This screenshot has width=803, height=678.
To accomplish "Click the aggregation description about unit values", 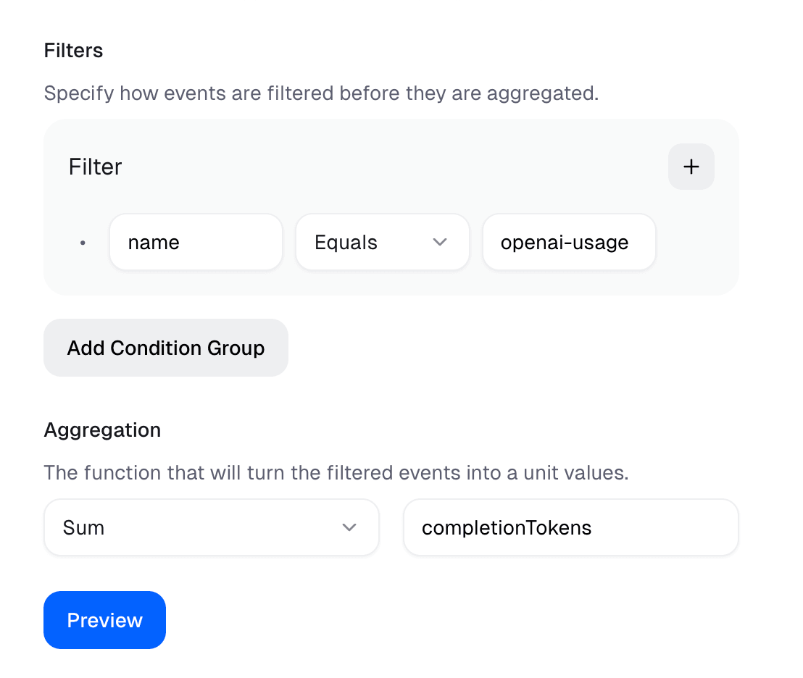I will point(336,473).
